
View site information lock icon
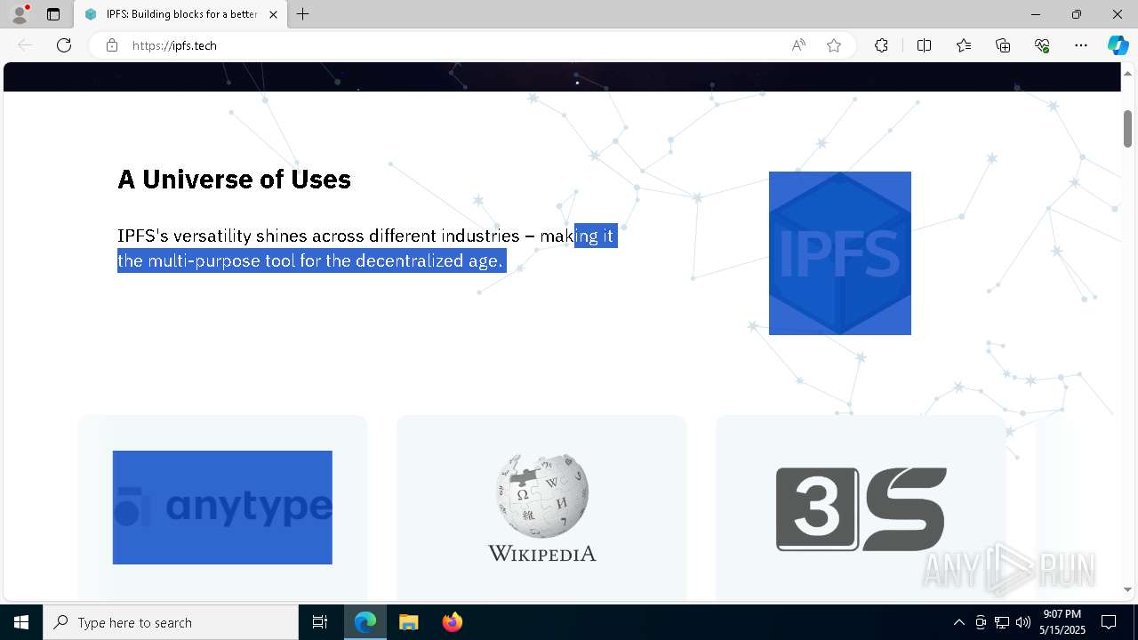point(112,45)
